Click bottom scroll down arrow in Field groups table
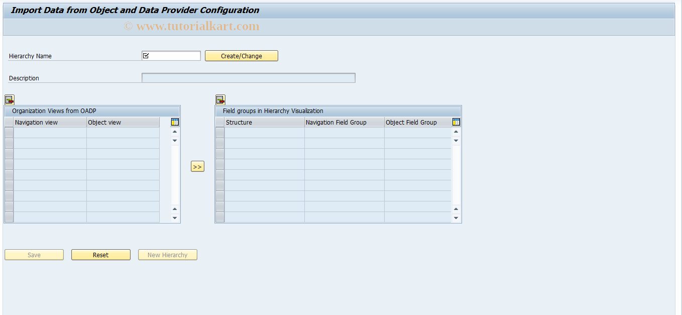Image resolution: width=682 pixels, height=315 pixels. 456,218
